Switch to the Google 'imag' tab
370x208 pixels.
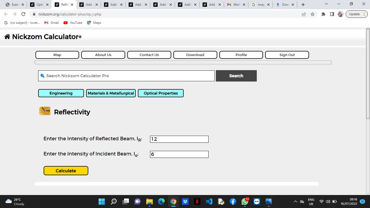pos(261,5)
